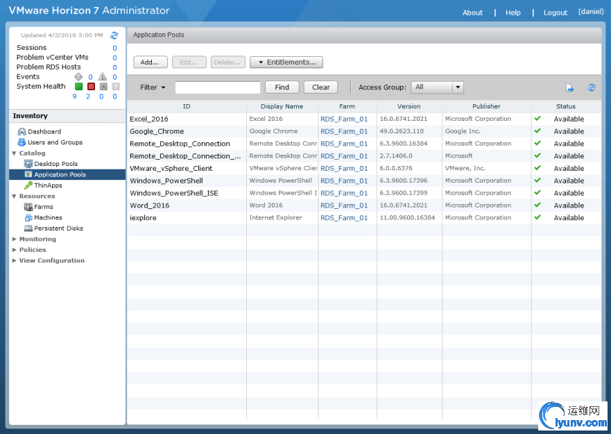
Task: Sort by the Version column header
Action: click(409, 106)
